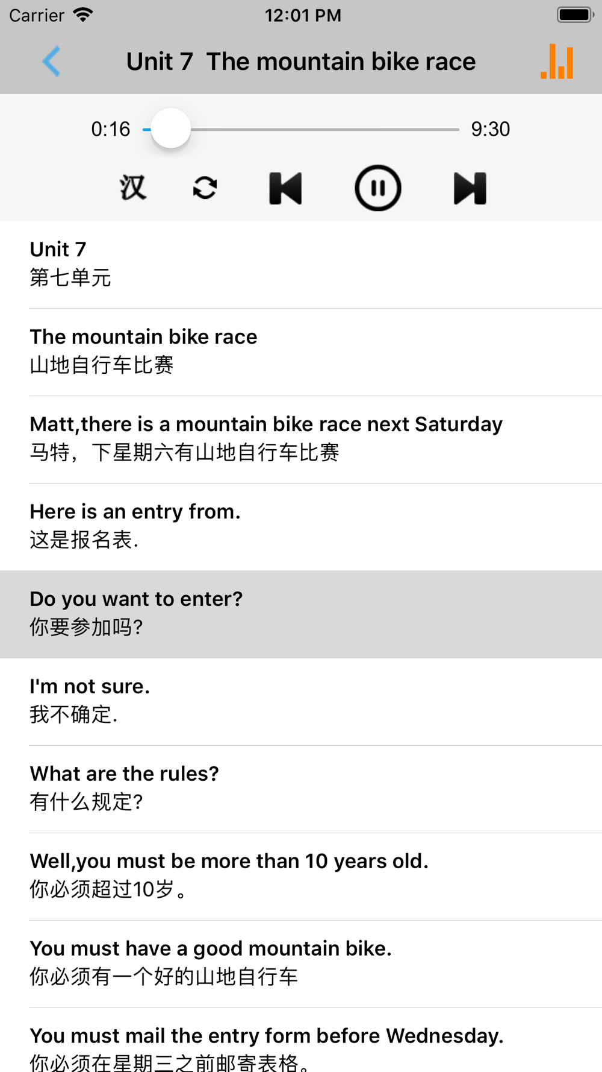Pause the audio playback
This screenshot has width=602, height=1072.
378,188
